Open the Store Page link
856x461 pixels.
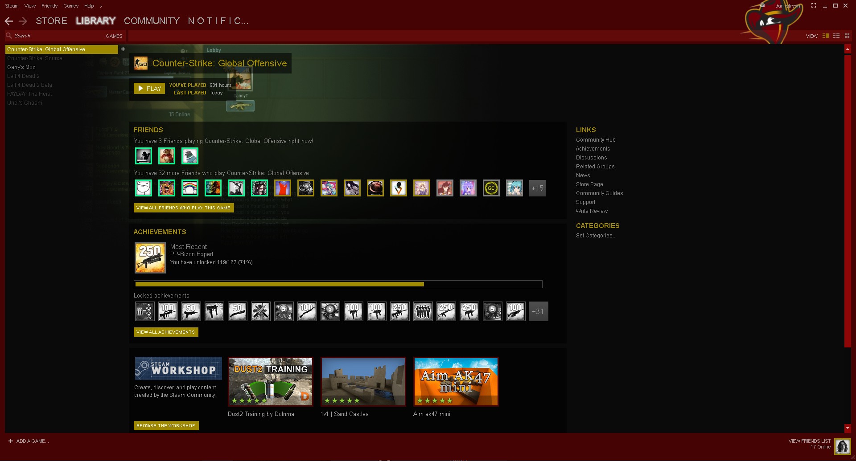coord(589,184)
